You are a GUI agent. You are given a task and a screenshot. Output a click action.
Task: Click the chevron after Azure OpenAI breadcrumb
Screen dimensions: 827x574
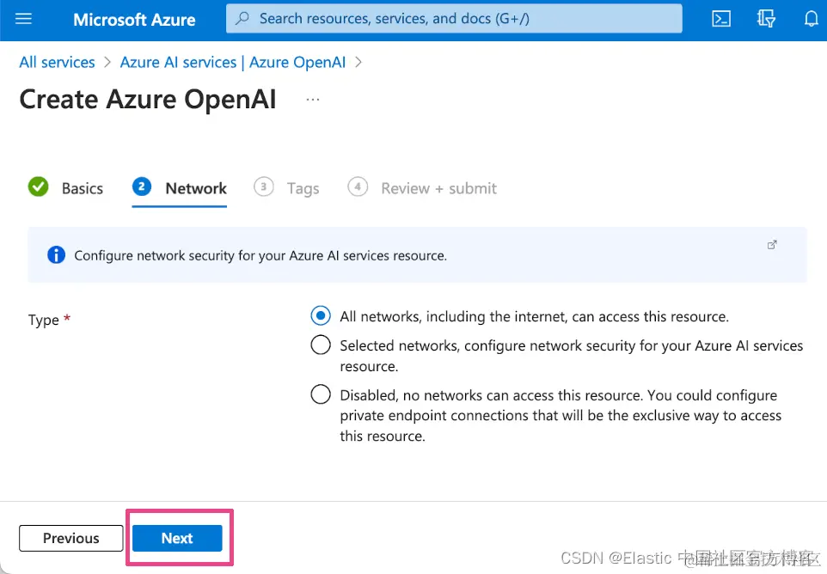point(358,62)
